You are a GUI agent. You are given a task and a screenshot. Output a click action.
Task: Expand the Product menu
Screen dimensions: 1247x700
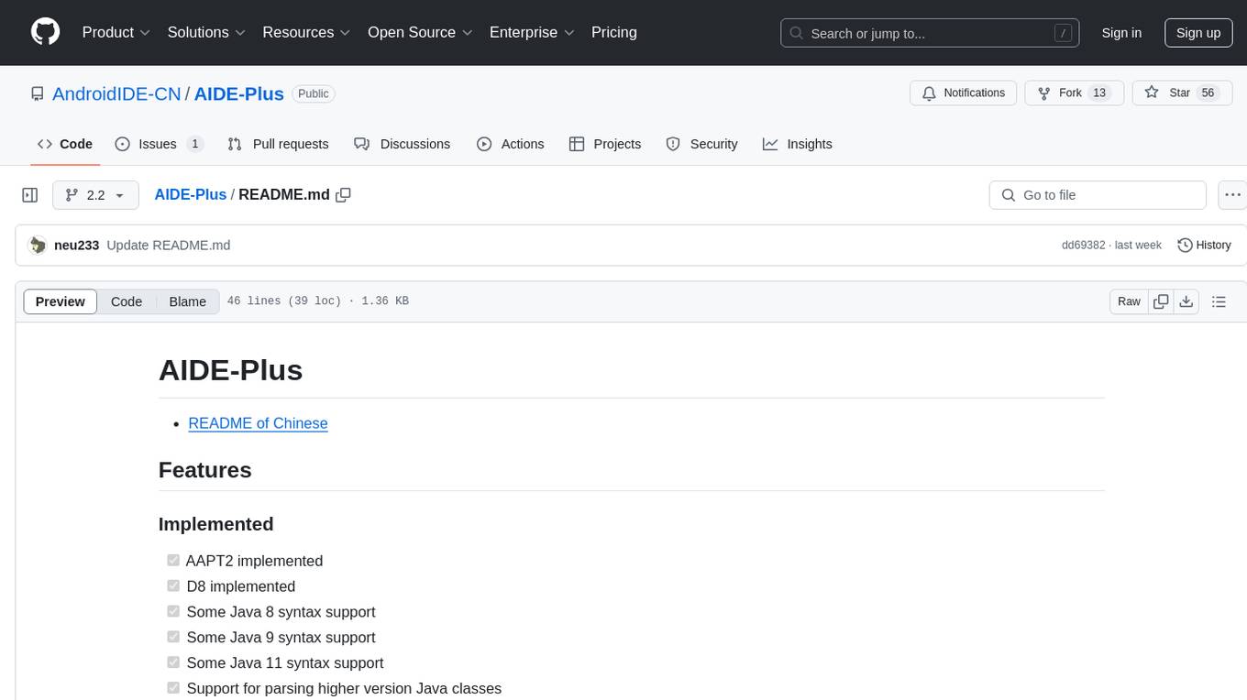click(116, 32)
